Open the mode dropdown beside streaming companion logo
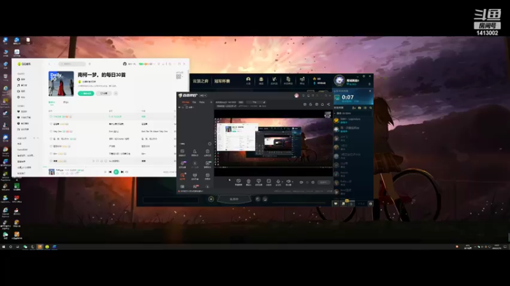Image resolution: width=510 pixels, height=286 pixels. point(203,95)
